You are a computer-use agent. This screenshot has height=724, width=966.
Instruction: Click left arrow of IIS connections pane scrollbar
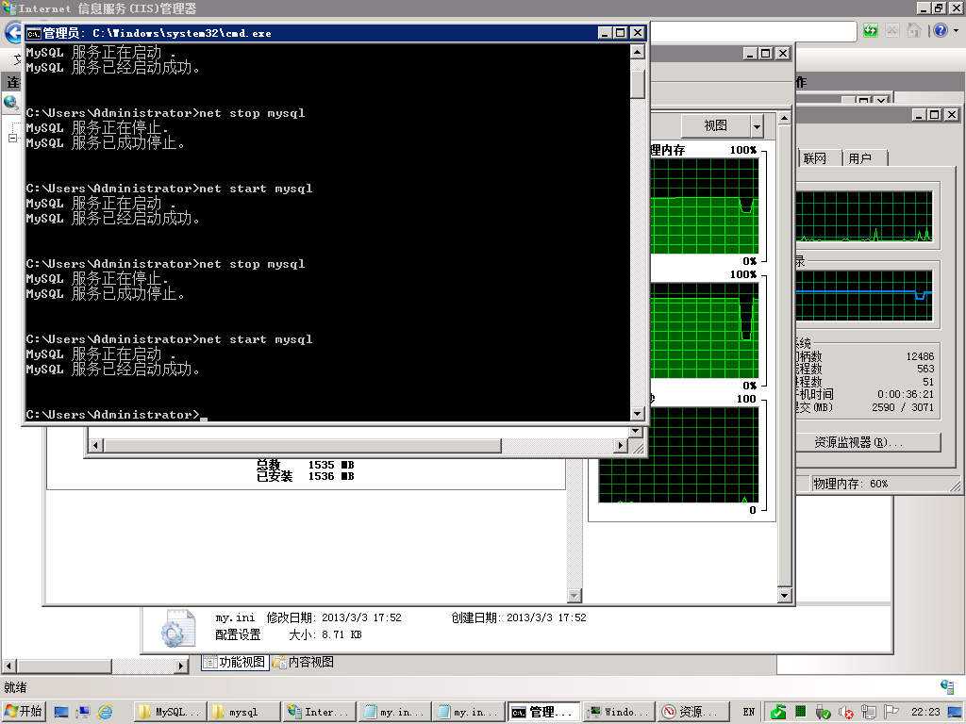[9, 666]
